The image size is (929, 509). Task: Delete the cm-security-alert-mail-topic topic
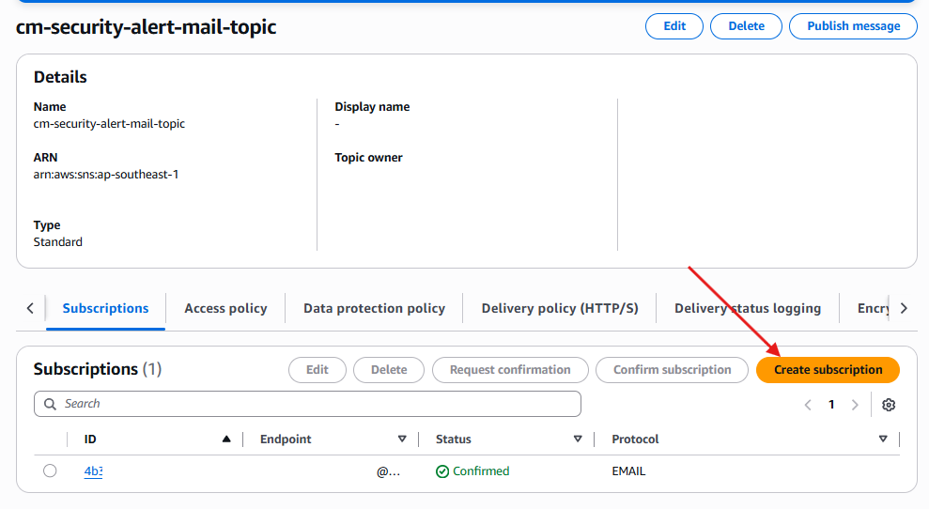click(x=746, y=26)
